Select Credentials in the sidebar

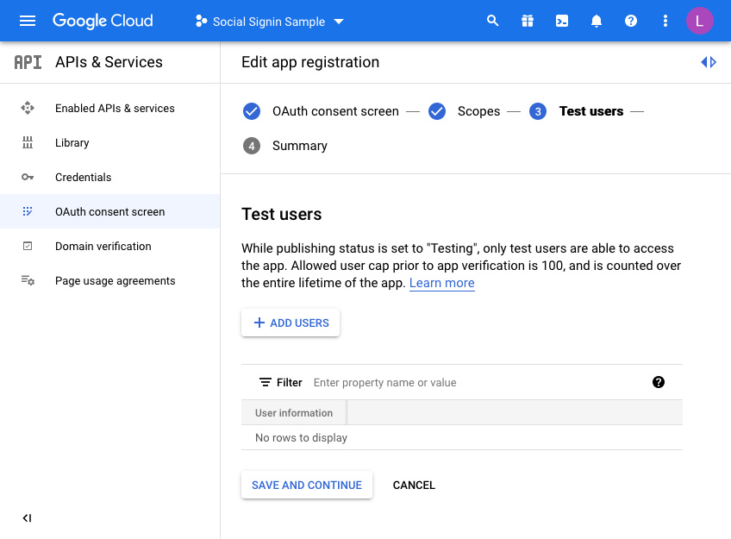click(x=82, y=177)
